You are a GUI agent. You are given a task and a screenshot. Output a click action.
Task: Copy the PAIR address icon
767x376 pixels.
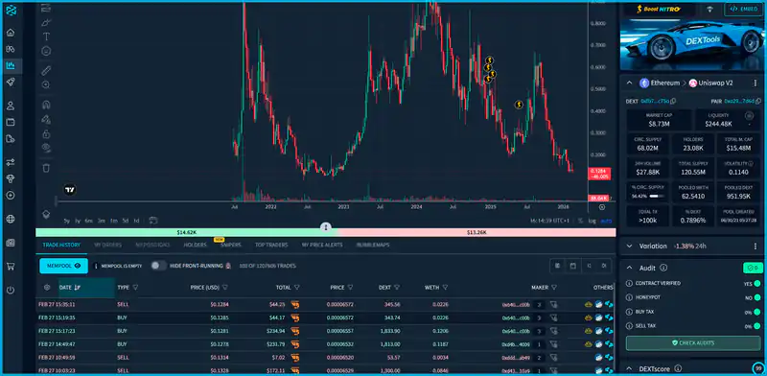757,102
